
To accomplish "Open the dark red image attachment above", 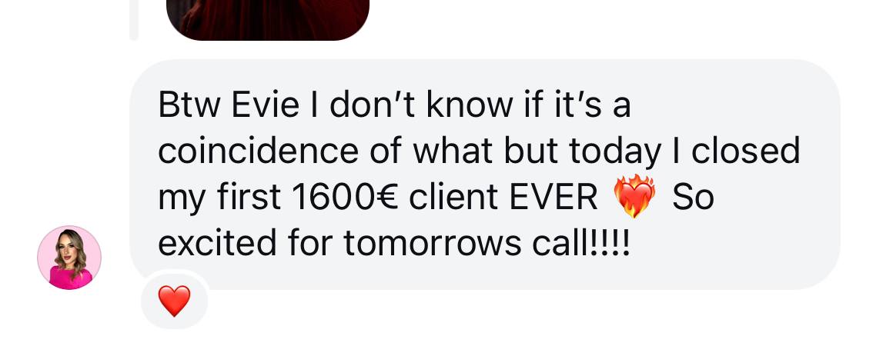I will pos(268,20).
